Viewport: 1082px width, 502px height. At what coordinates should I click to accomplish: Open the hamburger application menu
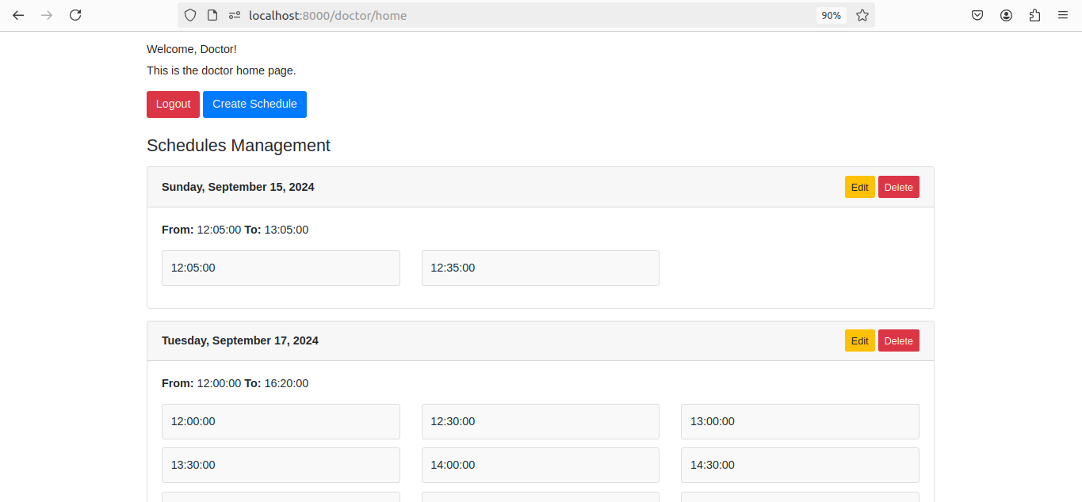click(1063, 15)
